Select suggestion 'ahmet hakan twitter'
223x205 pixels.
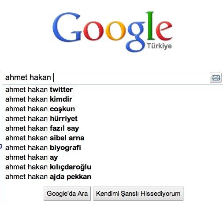pyautogui.click(x=112, y=90)
